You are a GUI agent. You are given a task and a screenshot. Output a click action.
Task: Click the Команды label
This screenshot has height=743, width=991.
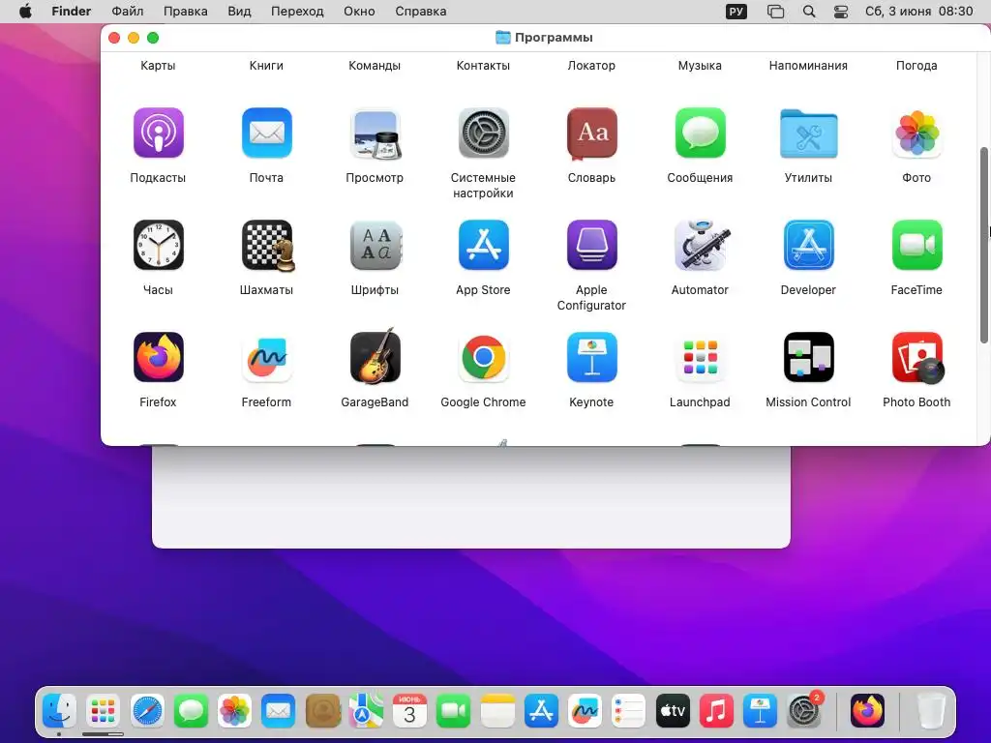(x=375, y=66)
